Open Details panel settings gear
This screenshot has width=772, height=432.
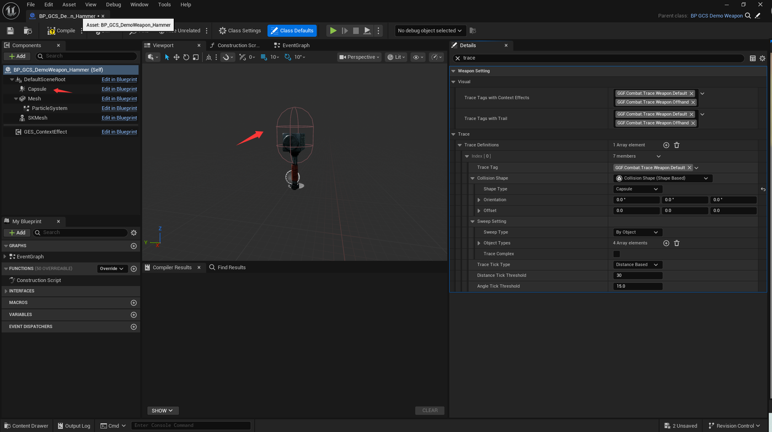click(763, 58)
